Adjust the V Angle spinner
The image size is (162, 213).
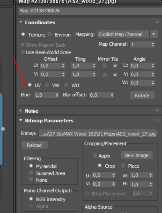coord(153,75)
